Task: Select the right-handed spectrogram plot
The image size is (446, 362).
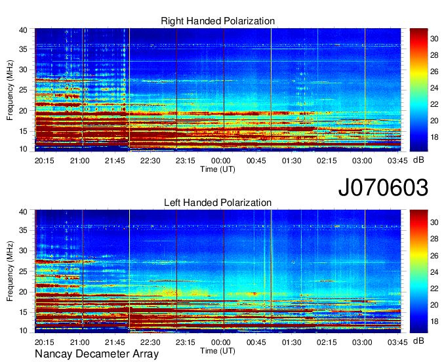Action: [x=218, y=90]
